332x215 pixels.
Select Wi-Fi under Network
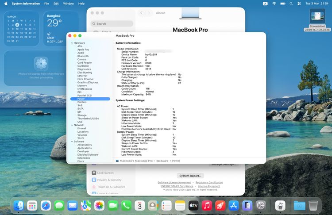coord(81,138)
